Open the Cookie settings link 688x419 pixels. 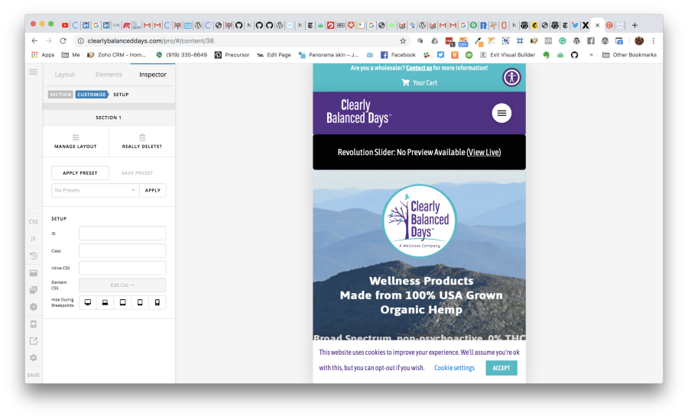pos(455,368)
